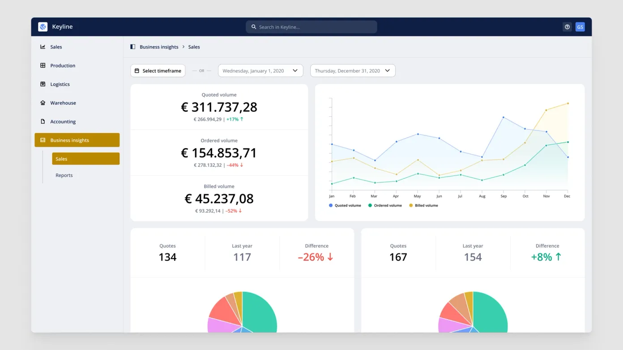
Task: Click the Quoted volume value € 311.737,28
Action: (219, 107)
